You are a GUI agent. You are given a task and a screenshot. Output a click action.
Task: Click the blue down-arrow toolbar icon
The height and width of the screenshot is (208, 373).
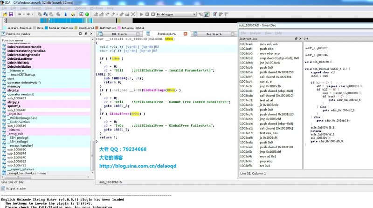66,14
